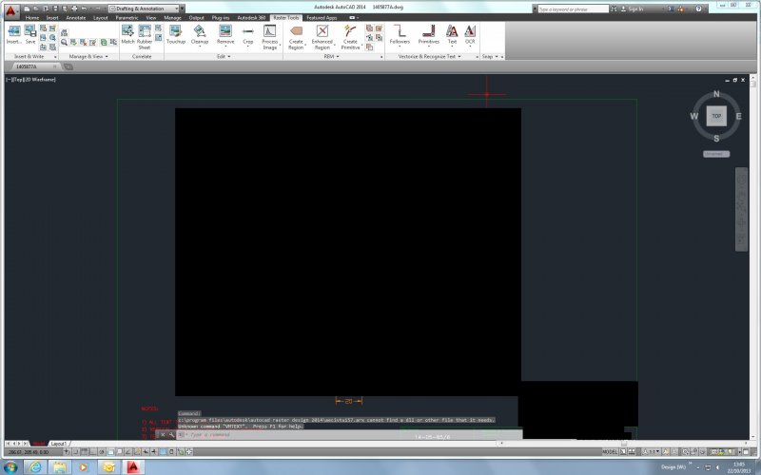Click the search keyword input box
Viewport: 761px width, 475px height.
pyautogui.click(x=574, y=9)
